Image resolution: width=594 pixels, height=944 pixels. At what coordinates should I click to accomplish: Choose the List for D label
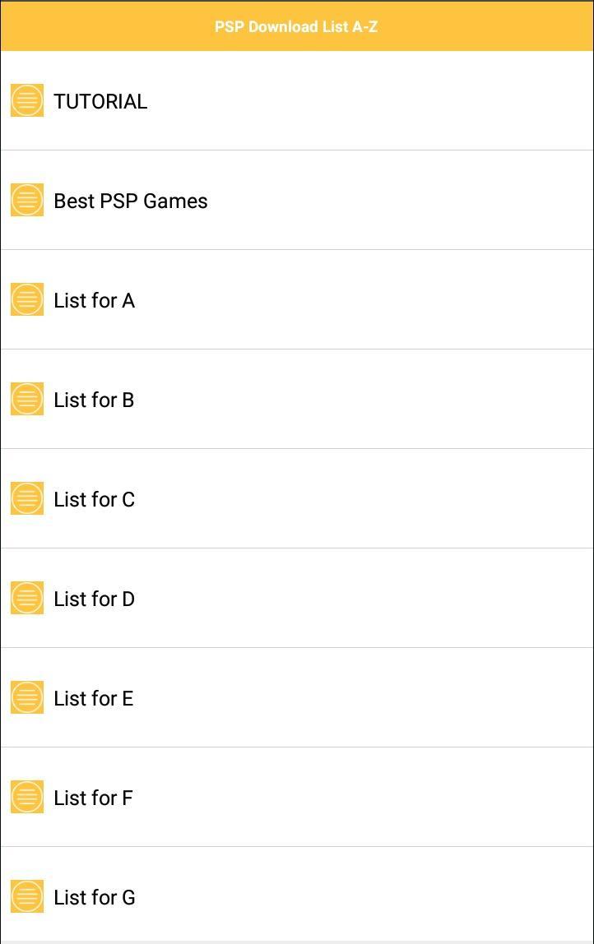(x=94, y=599)
